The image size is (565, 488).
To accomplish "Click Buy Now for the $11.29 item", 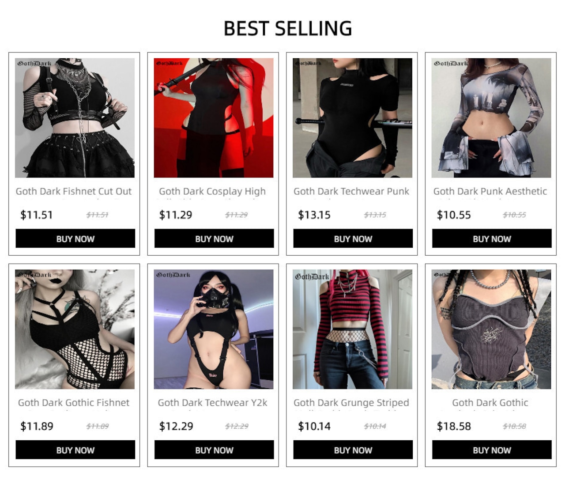I will tap(214, 238).
